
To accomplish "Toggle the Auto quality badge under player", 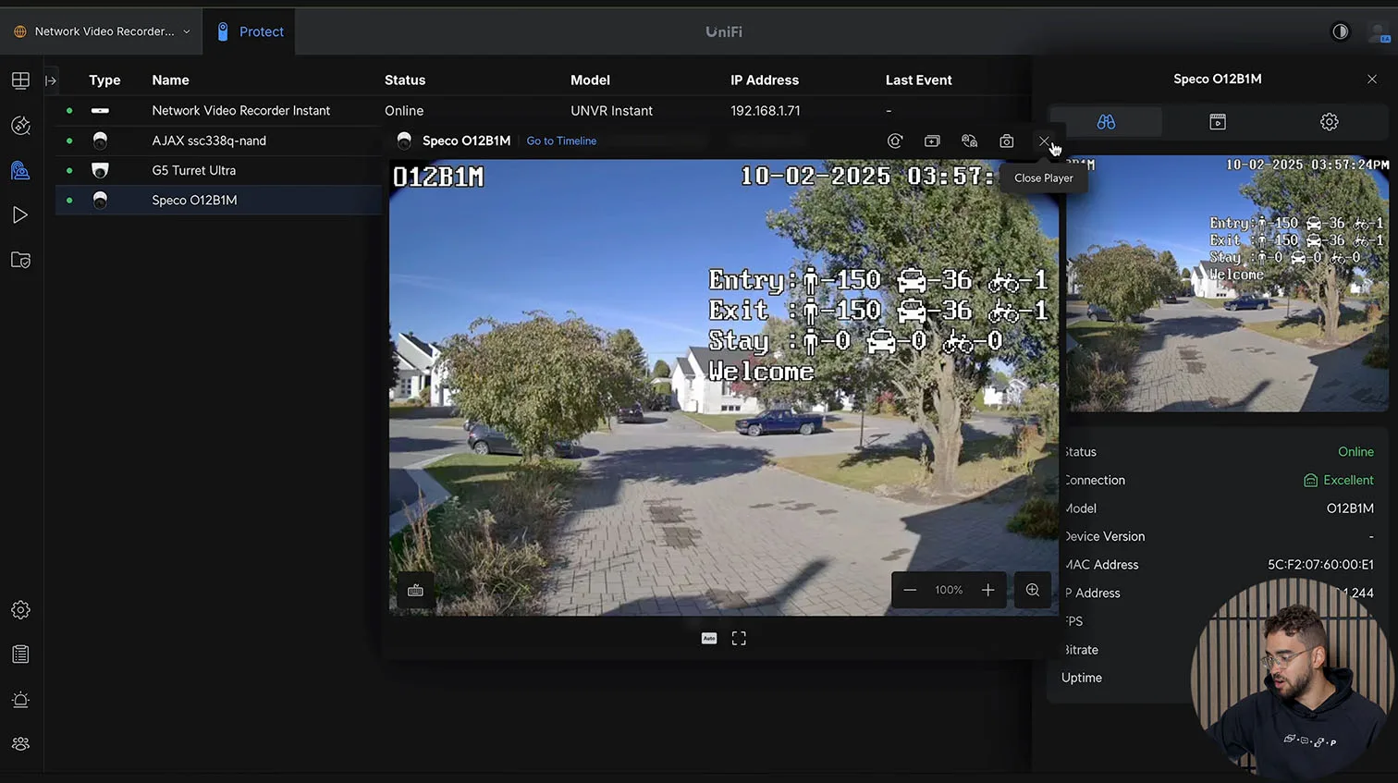I will click(709, 639).
